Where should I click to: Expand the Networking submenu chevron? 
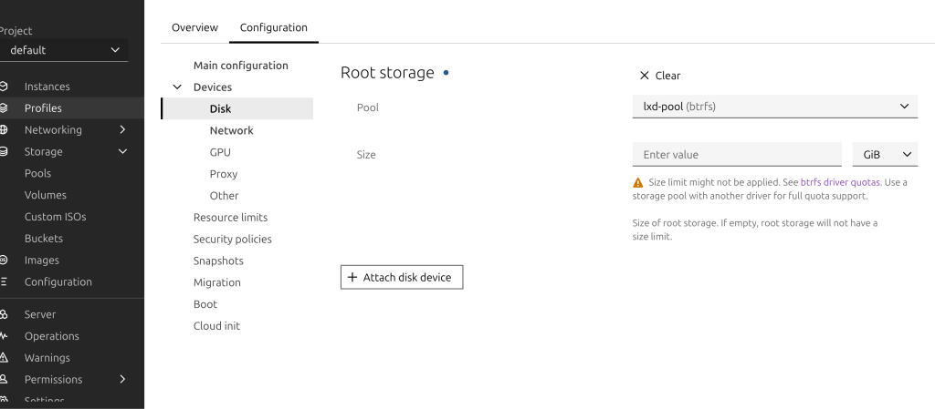(122, 130)
